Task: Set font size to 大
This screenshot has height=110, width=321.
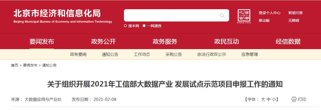Action: tap(263, 99)
